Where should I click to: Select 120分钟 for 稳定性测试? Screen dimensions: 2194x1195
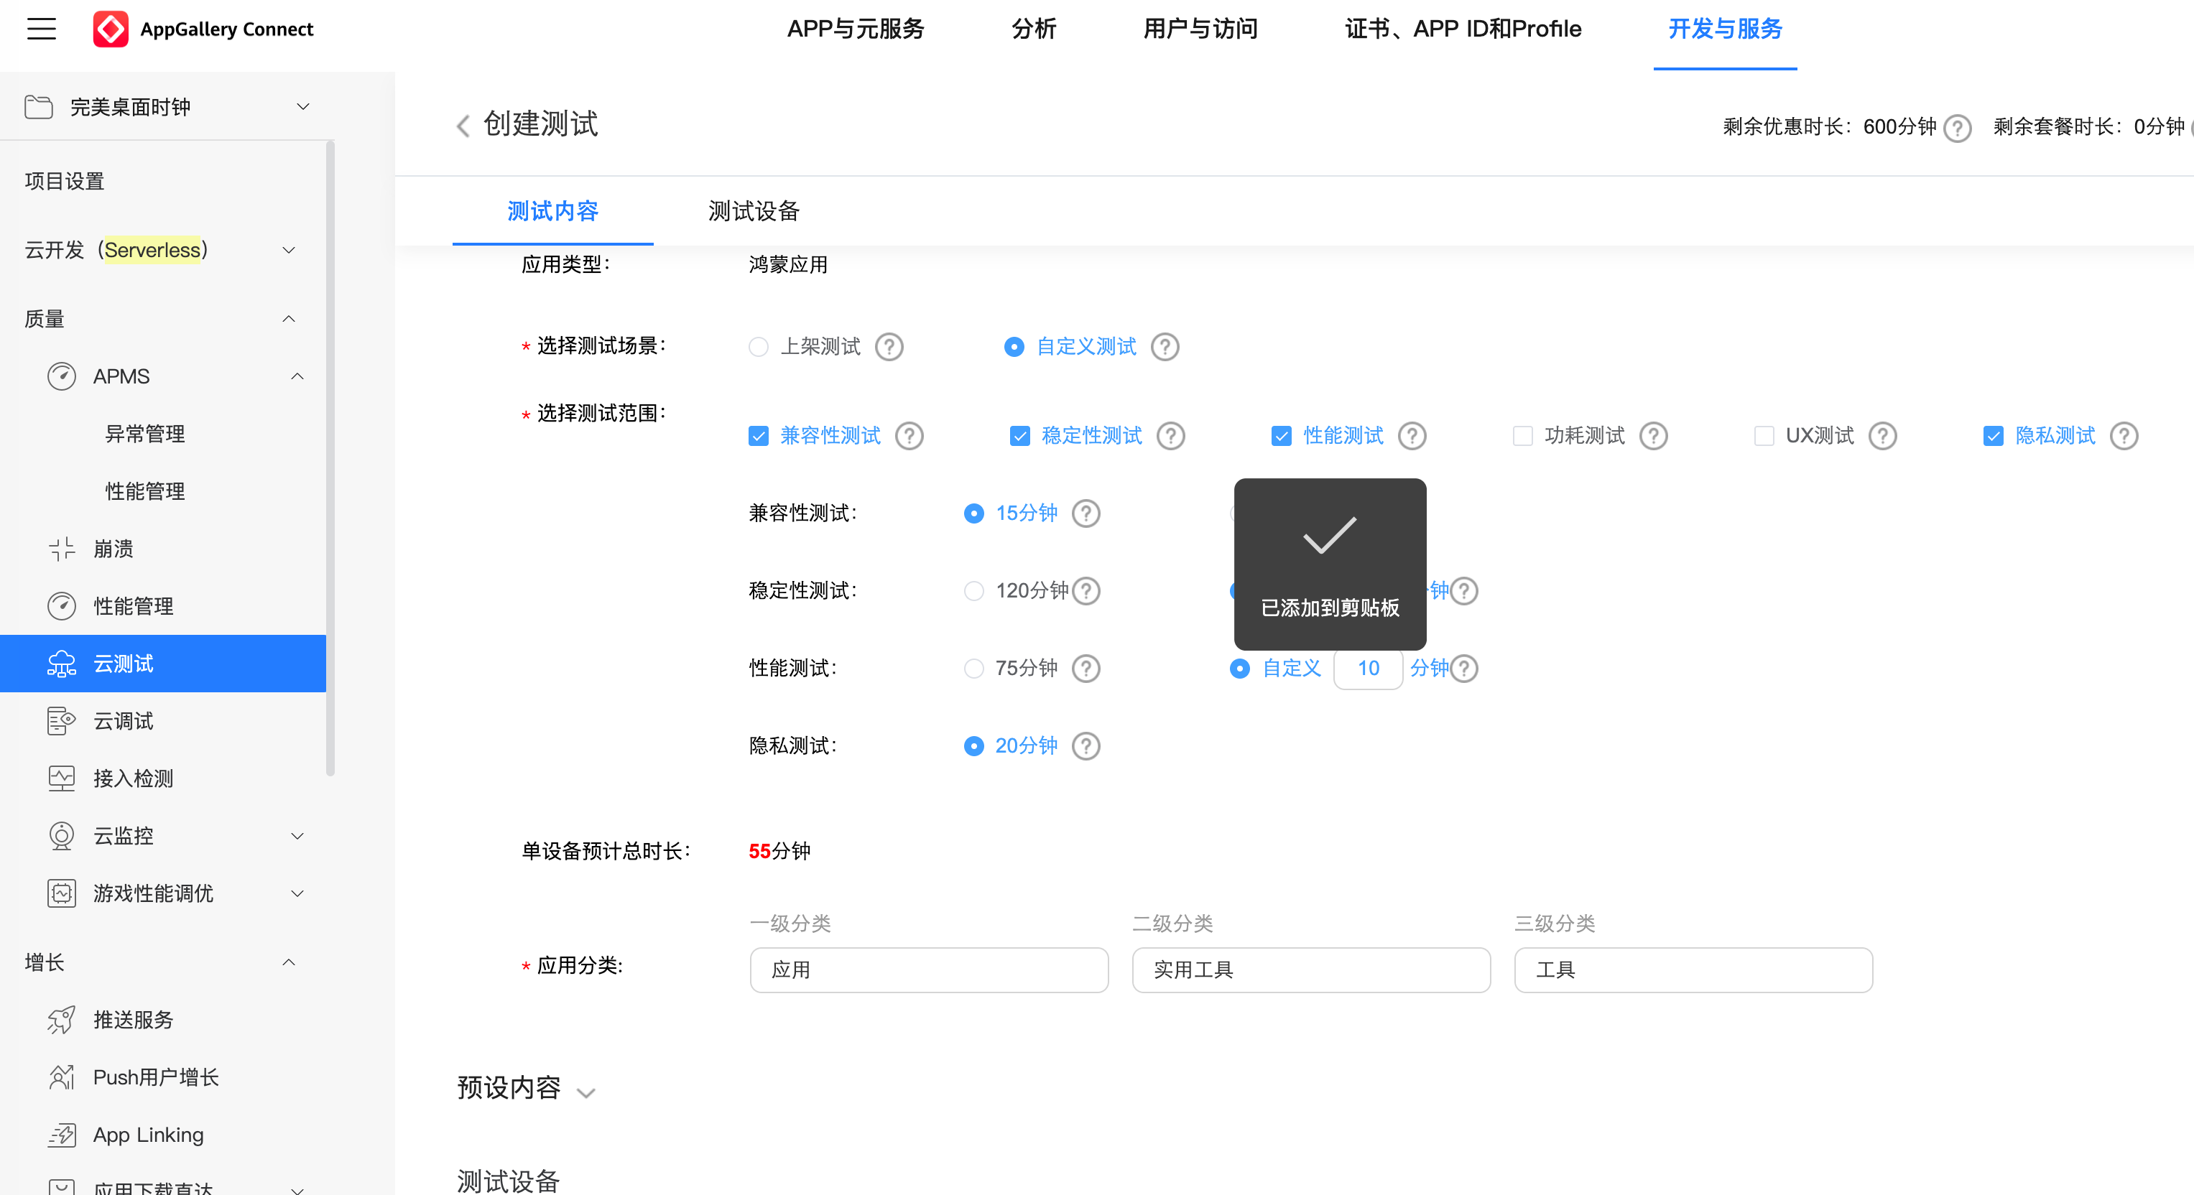coord(973,591)
